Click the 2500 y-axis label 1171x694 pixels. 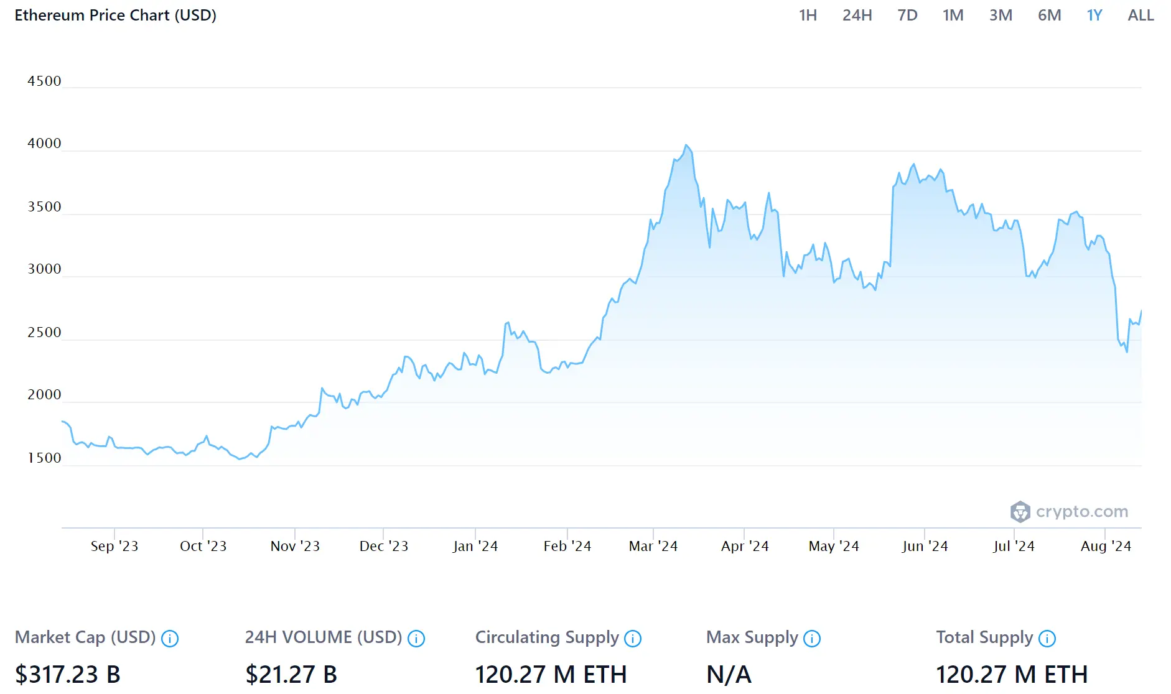pyautogui.click(x=44, y=332)
